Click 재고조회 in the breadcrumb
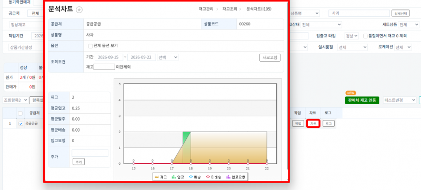The height and width of the screenshot is (190, 421). pos(230,9)
